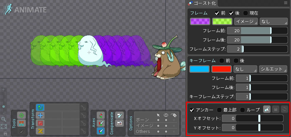This screenshot has height=137, width=291.
Task: Select the Weights tool in Tools
Action: click(21, 123)
